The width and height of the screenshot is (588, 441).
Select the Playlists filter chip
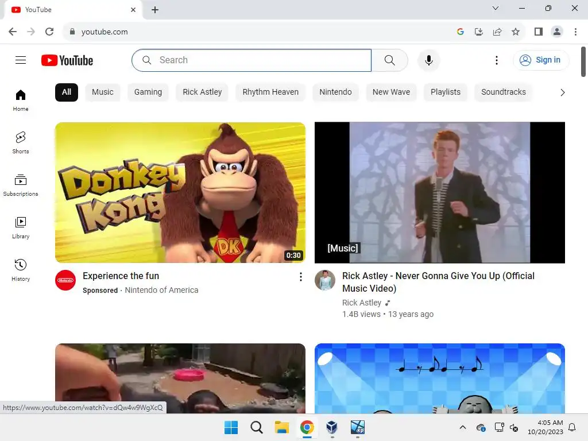pos(446,92)
